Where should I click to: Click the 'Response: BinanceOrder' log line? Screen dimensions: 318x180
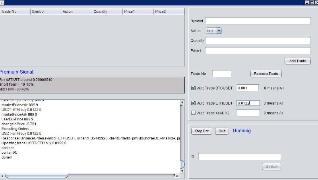pyautogui.click(x=91, y=138)
